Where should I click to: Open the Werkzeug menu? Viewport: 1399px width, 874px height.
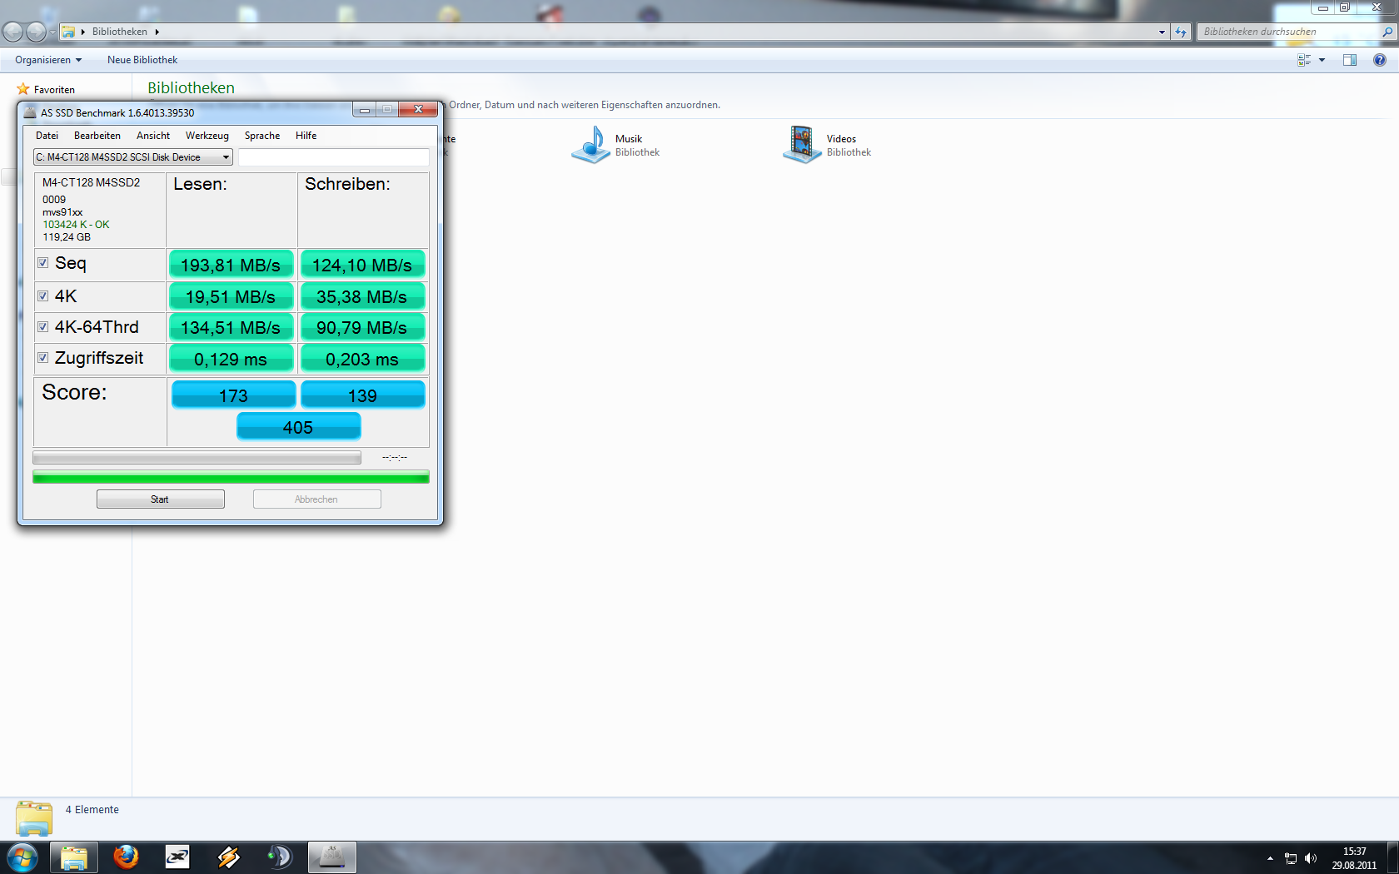pos(207,136)
